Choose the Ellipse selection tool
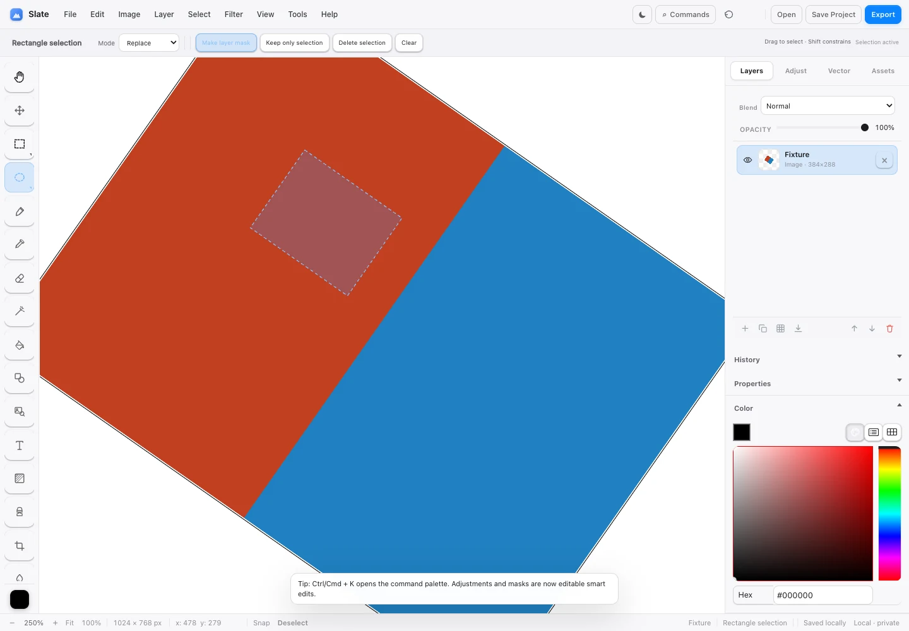909x631 pixels. (20, 177)
